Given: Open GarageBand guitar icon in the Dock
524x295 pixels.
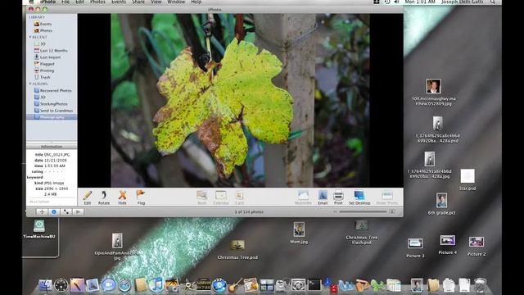Looking at the screenshot, I should [x=235, y=285].
